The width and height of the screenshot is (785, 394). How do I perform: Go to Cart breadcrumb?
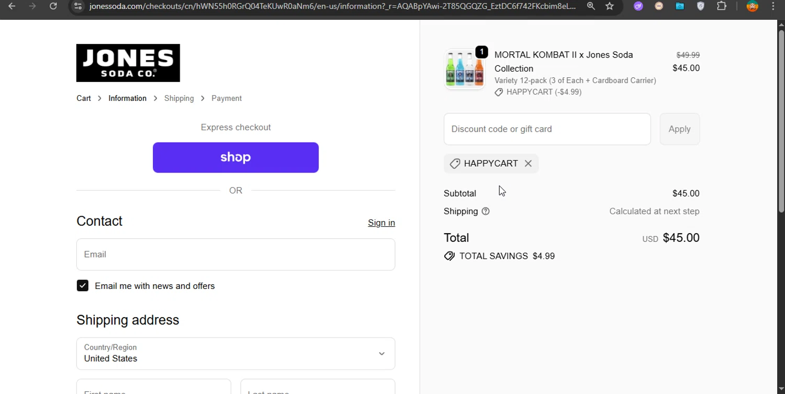84,98
